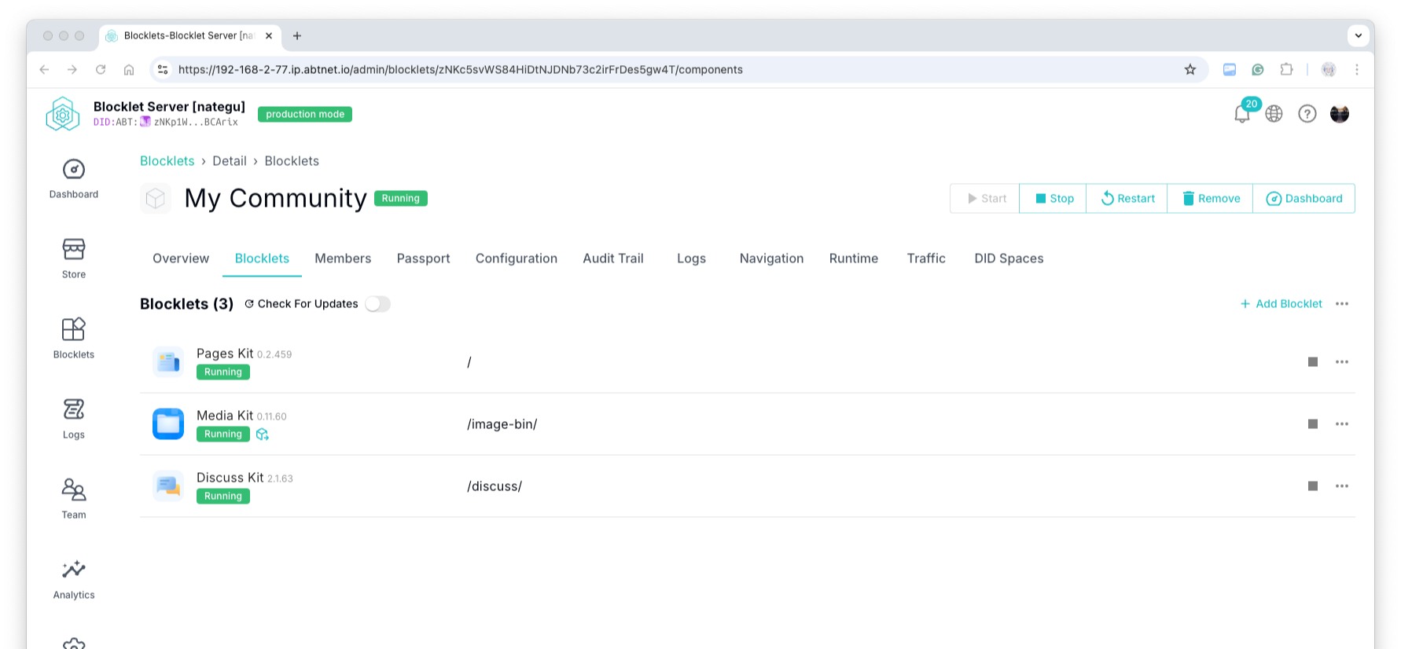Viewport: 1401px width, 649px height.
Task: Stop the Discuss Kit component
Action: click(x=1312, y=486)
